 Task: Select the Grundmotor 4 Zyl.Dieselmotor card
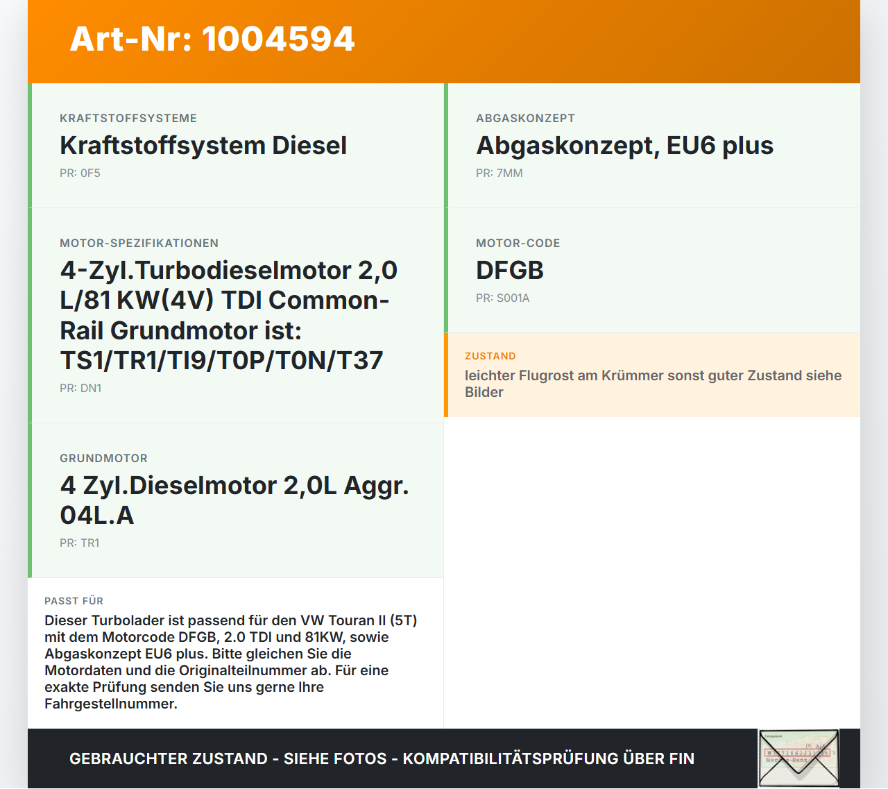235,500
